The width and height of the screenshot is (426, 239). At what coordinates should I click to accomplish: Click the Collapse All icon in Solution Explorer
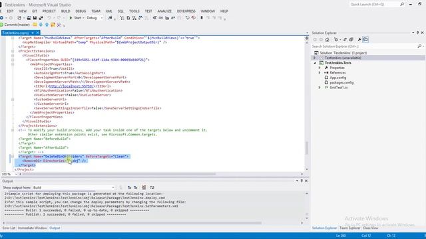point(351,40)
